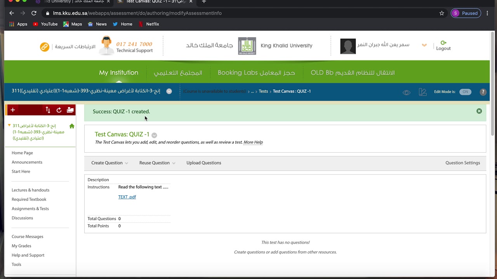Toggle student preview eye icon

(407, 92)
